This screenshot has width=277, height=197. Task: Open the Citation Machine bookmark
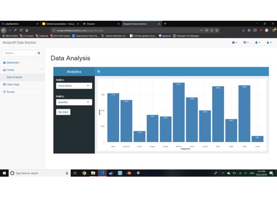114,36
